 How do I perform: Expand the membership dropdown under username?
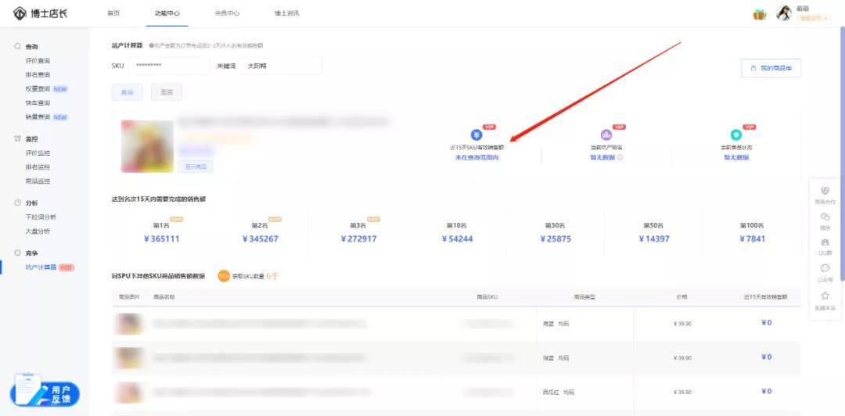(x=814, y=18)
